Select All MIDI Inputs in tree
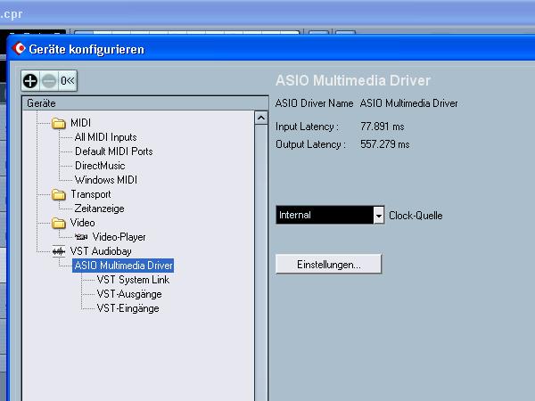535x401 pixels. tap(106, 137)
